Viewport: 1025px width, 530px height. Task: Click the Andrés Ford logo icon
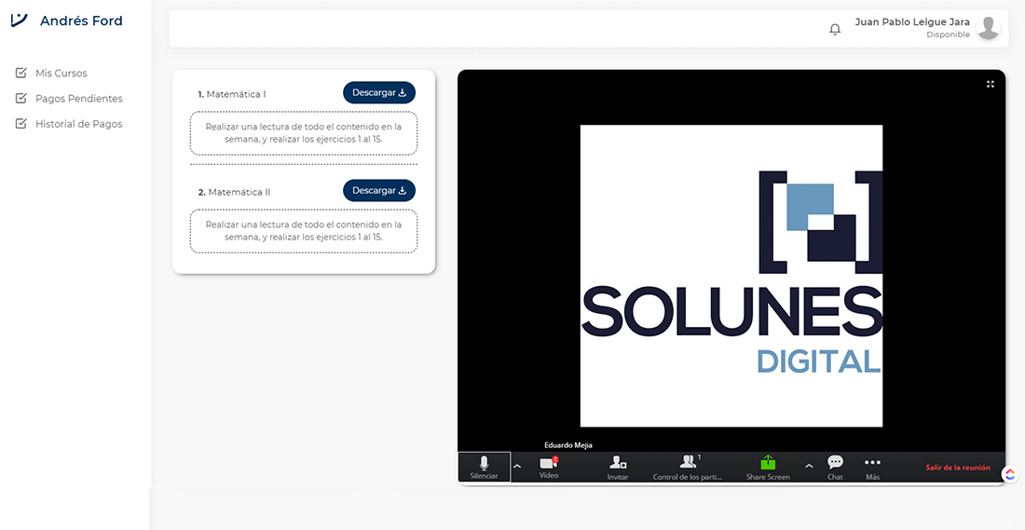pos(19,20)
